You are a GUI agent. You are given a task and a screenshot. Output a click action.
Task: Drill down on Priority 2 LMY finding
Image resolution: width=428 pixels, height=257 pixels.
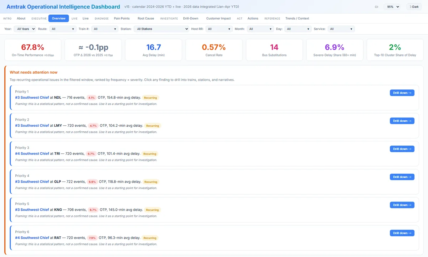[402, 121]
